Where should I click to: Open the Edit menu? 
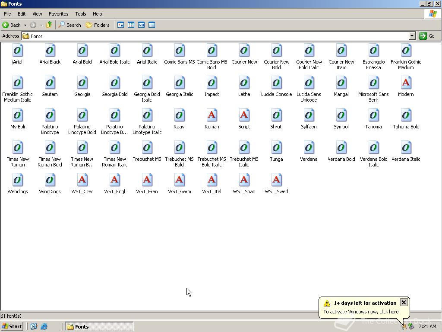pyautogui.click(x=22, y=14)
